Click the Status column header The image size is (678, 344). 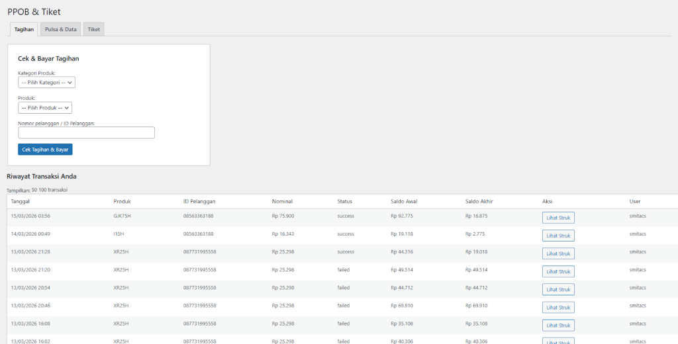point(345,201)
